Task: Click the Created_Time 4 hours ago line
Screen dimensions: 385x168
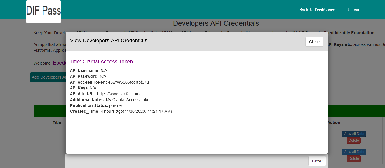Action: 121,111
